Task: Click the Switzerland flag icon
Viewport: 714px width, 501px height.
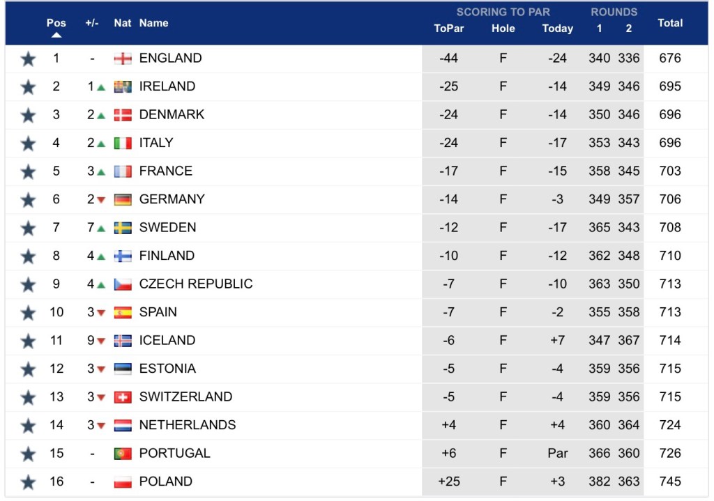Action: [123, 397]
